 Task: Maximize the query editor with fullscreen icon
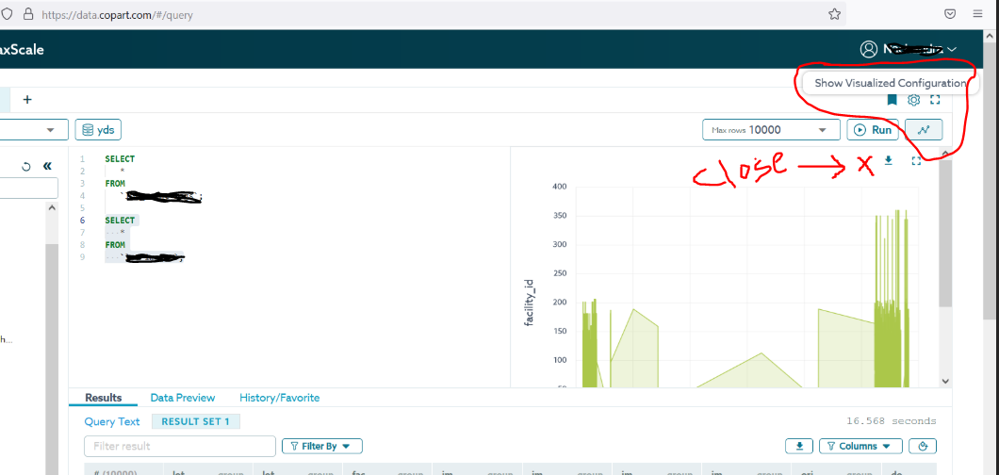(x=935, y=100)
